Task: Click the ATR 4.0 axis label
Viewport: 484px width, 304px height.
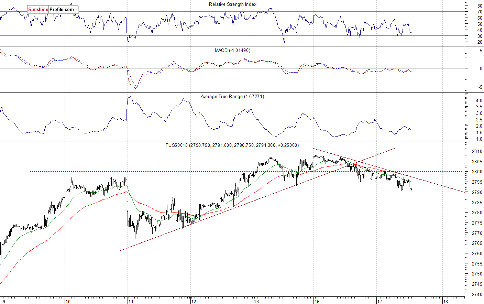Action: pyautogui.click(x=479, y=101)
